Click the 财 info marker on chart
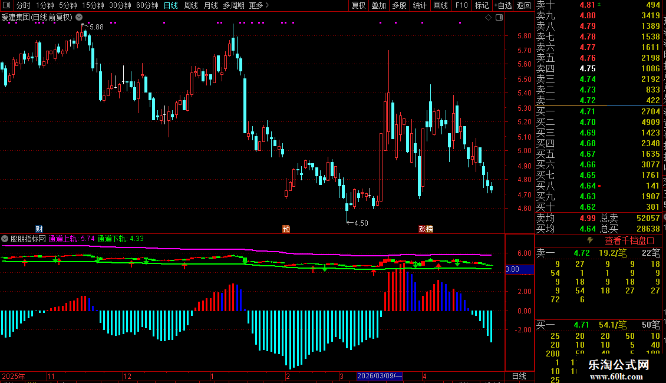 [x=39, y=229]
